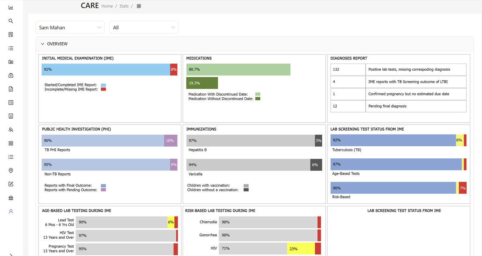This screenshot has height=256, width=482.
Task: Open the two-people team icon in sidebar
Action: point(11,130)
